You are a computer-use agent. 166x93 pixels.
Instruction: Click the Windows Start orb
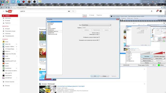click(2, 2)
